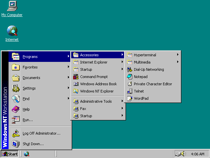The image size is (210, 158).
Task: Click Command Prompt label text
Action: (94, 77)
